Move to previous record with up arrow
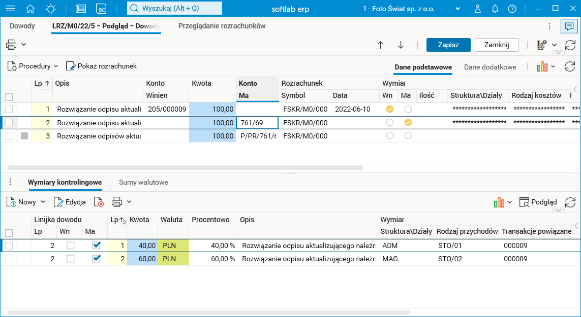The width and height of the screenshot is (581, 317). pos(380,45)
